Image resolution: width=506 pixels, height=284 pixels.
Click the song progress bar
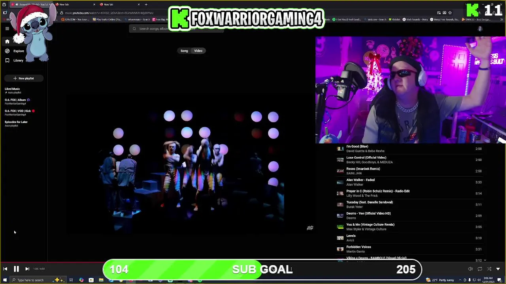tap(253, 262)
